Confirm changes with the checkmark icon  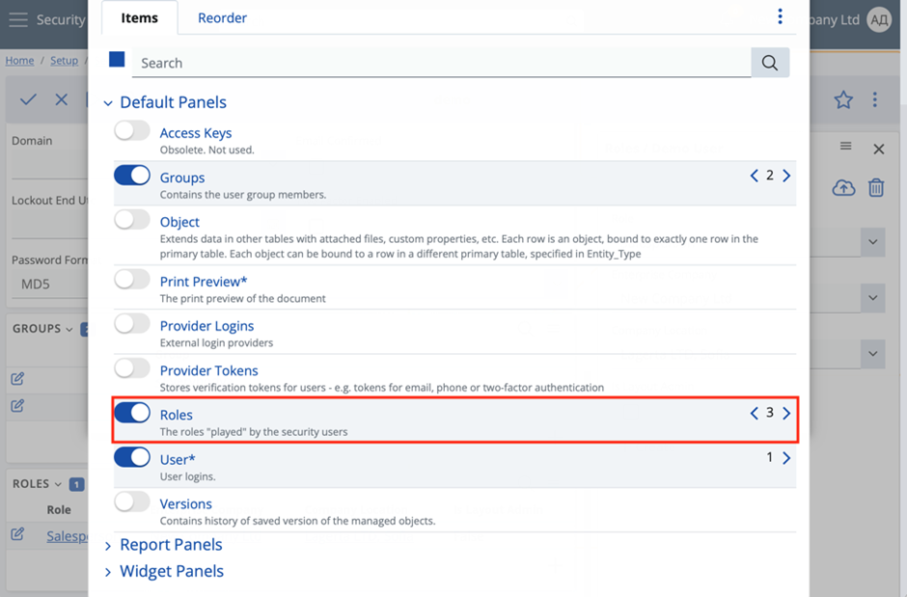point(28,99)
